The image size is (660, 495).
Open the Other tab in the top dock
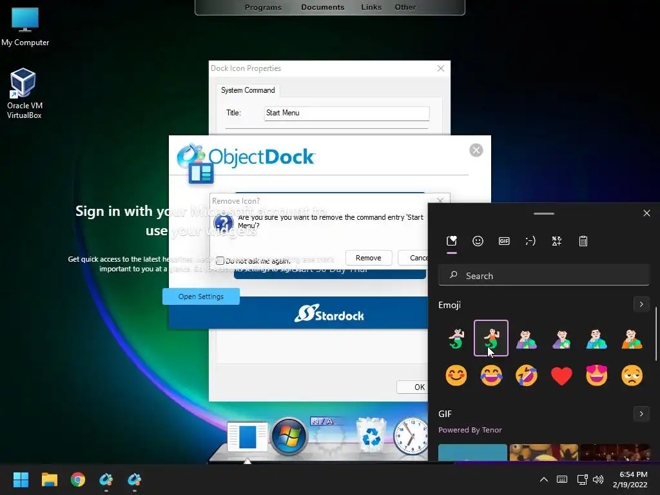tap(405, 7)
